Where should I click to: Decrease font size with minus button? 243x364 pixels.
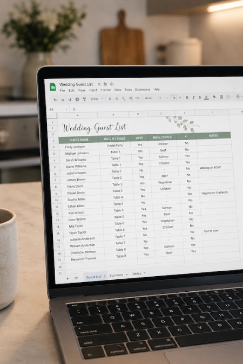tap(167, 98)
